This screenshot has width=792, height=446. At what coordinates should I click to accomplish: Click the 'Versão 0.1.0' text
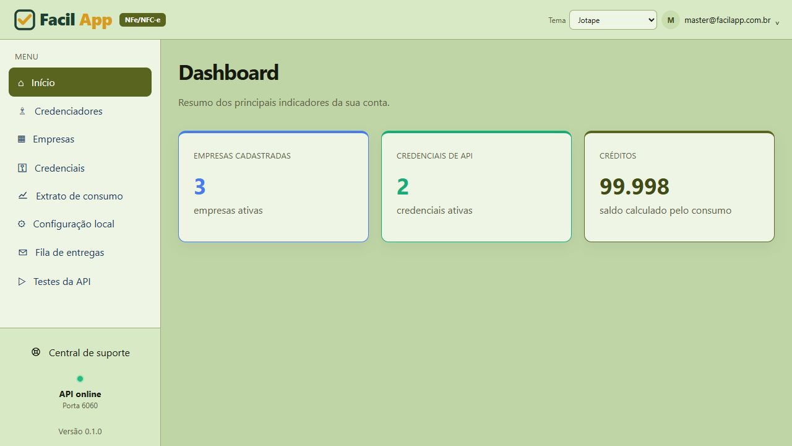(x=80, y=431)
